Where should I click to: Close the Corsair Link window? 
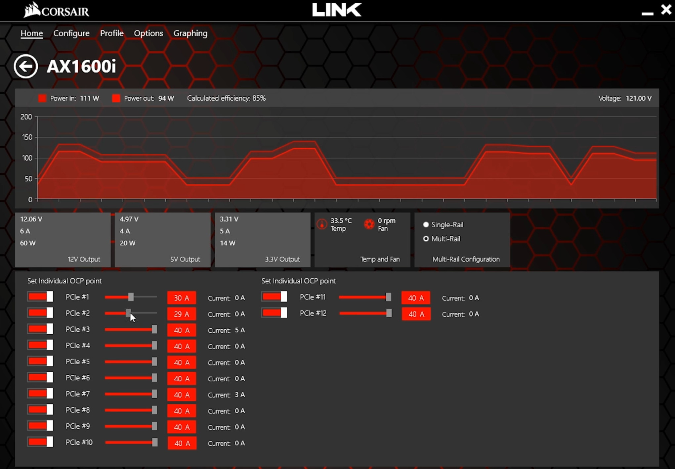pyautogui.click(x=666, y=10)
